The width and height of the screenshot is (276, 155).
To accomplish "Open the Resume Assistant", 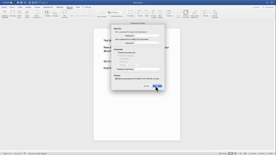I will (215, 14).
